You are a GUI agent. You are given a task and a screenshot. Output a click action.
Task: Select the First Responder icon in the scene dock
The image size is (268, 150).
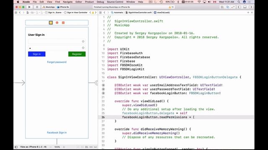click(x=57, y=22)
